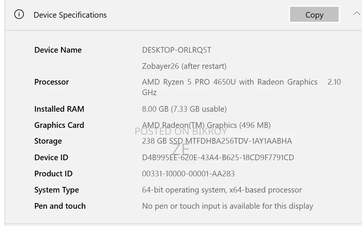This screenshot has width=362, height=226.
Task: Click the Processor label
Action: coord(52,82)
